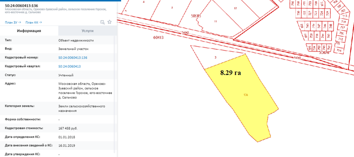Click quarter label 50685 on map

[196, 16]
